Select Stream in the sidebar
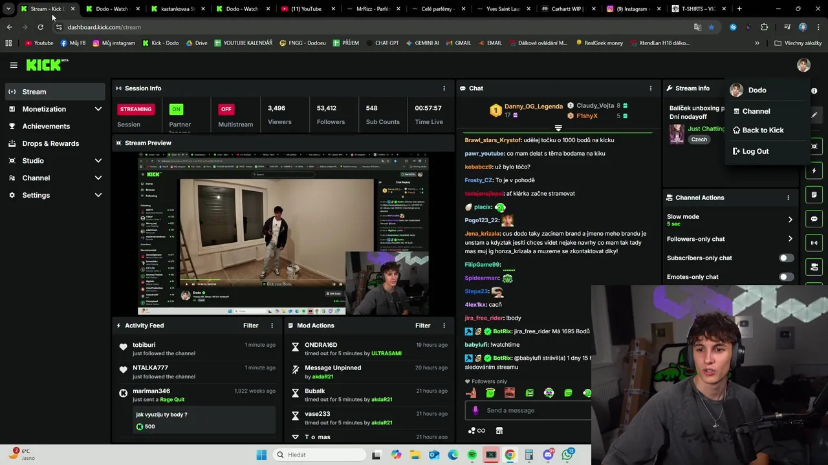The width and height of the screenshot is (828, 465). pyautogui.click(x=55, y=92)
